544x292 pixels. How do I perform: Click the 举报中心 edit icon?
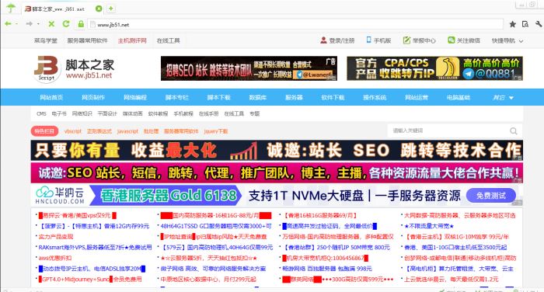(x=406, y=40)
